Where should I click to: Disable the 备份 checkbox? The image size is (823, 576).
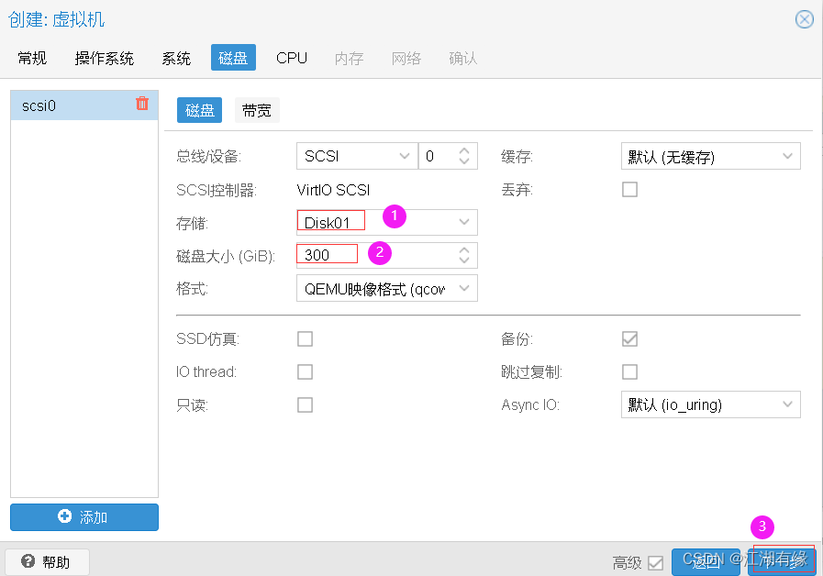629,338
